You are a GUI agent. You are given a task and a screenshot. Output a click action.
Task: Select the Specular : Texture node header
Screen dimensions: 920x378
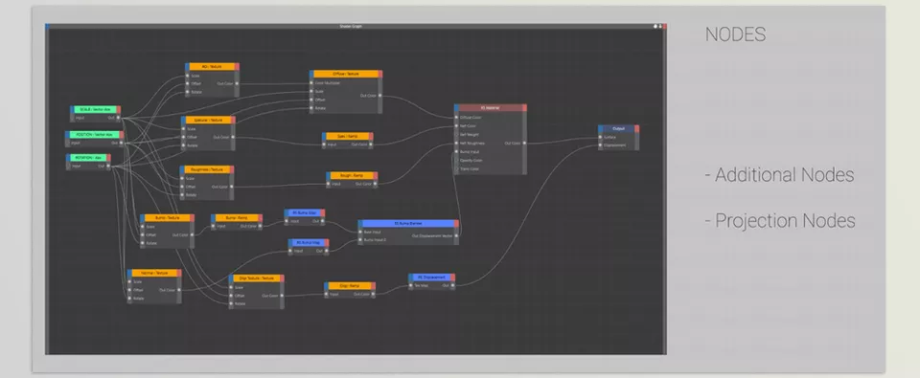pos(208,121)
